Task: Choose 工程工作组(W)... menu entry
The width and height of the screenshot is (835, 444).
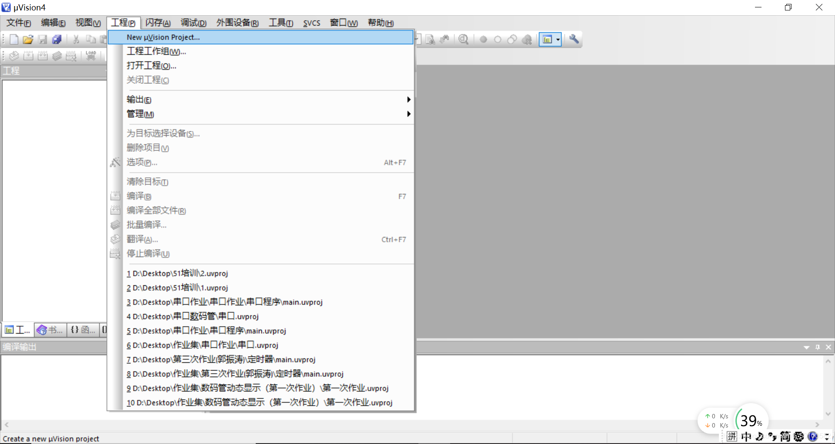Action: click(261, 51)
